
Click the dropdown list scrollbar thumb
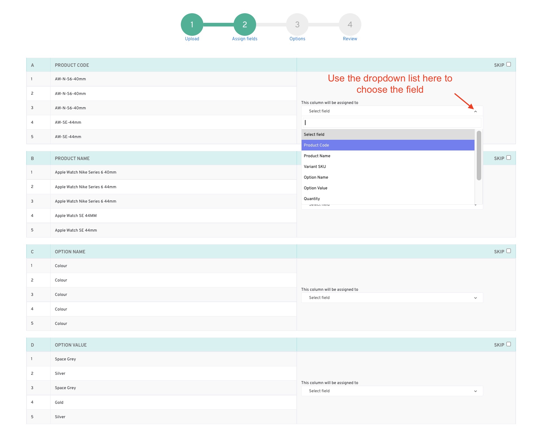click(479, 155)
